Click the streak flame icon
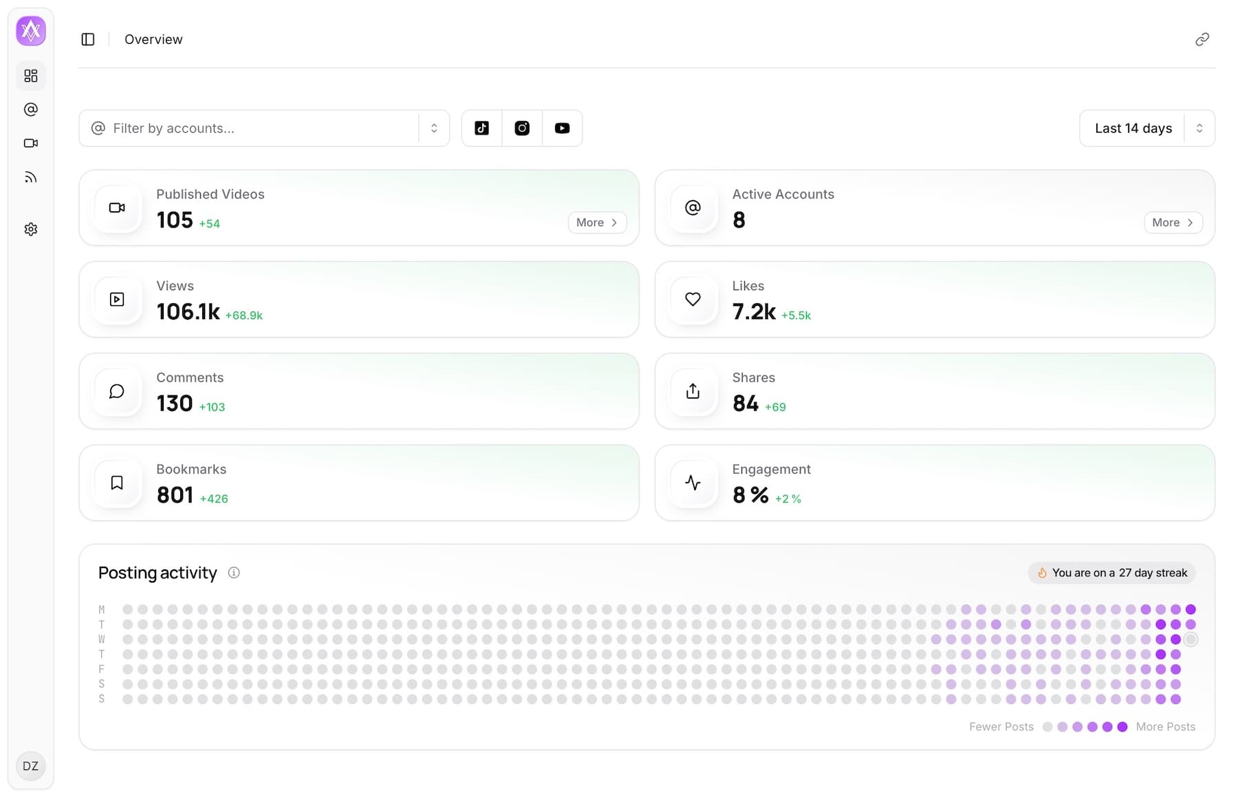The width and height of the screenshot is (1238, 797). pyautogui.click(x=1042, y=573)
